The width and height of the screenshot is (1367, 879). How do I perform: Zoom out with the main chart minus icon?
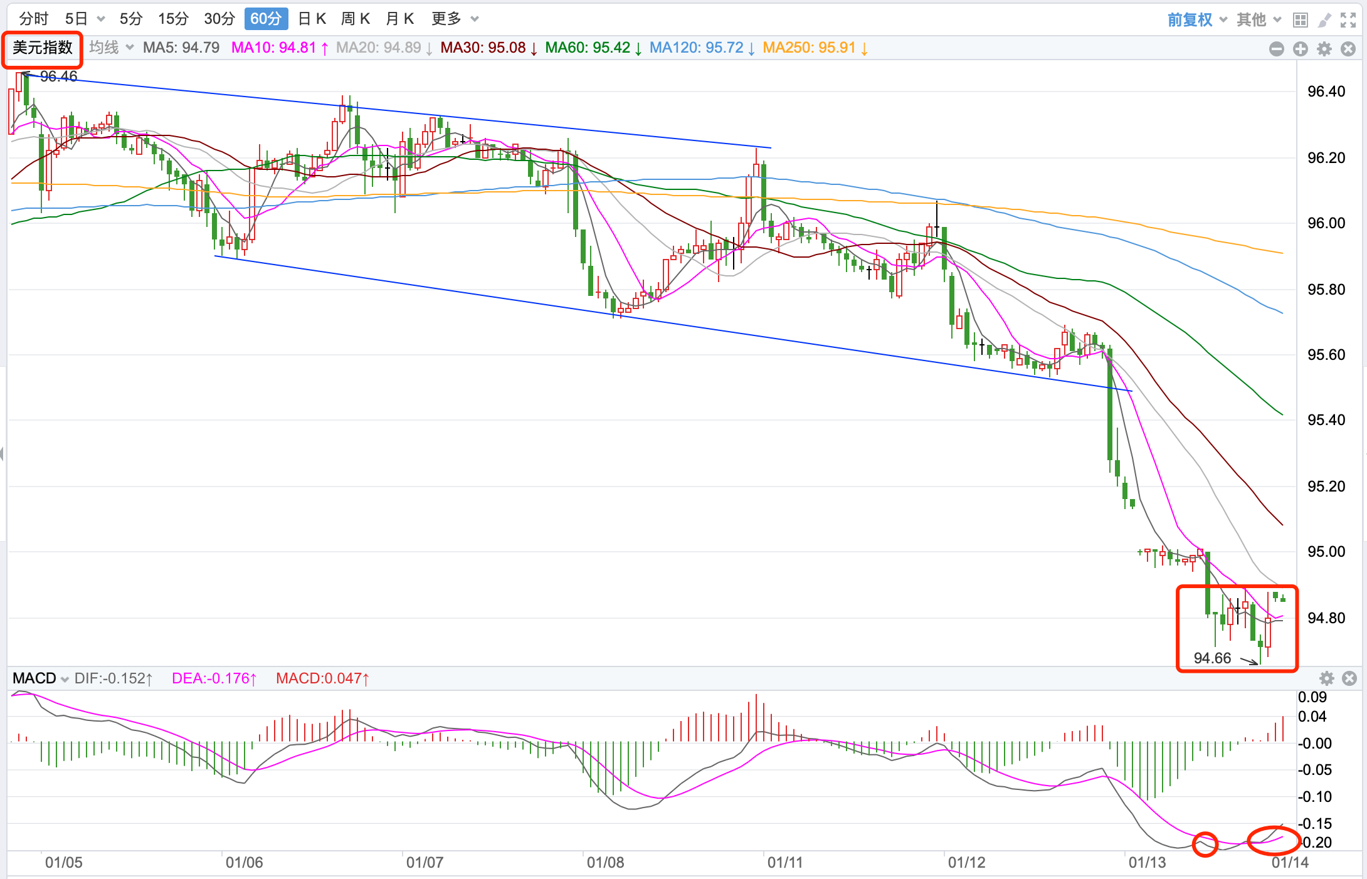pos(1276,49)
